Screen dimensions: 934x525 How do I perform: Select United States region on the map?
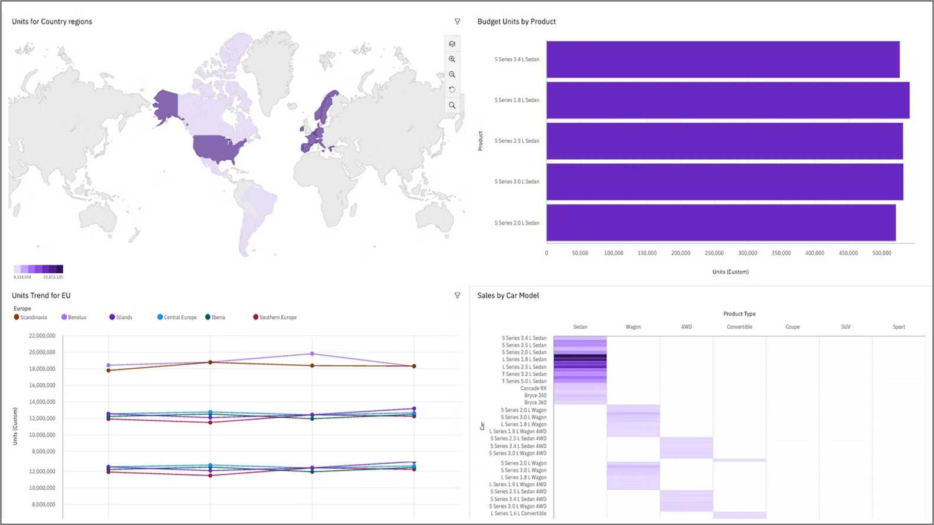[218, 148]
